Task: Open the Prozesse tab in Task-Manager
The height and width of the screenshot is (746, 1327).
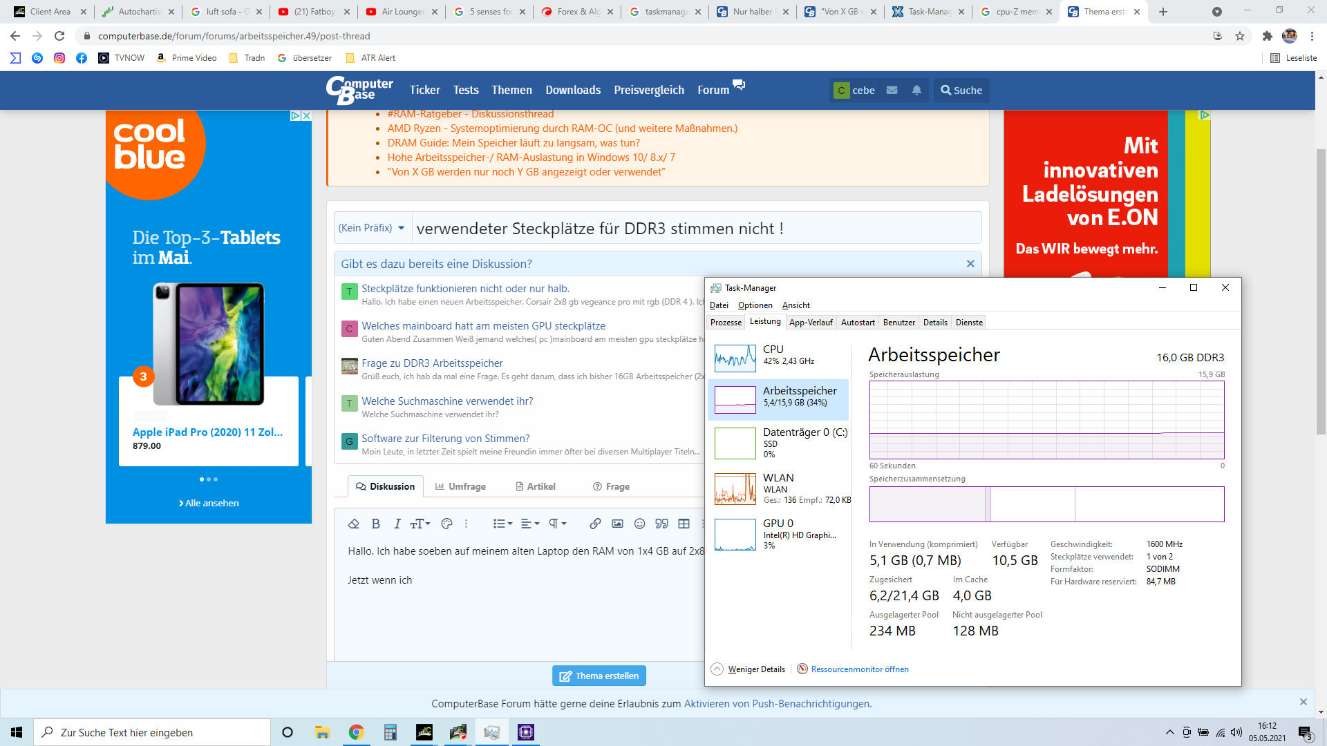Action: [x=726, y=323]
